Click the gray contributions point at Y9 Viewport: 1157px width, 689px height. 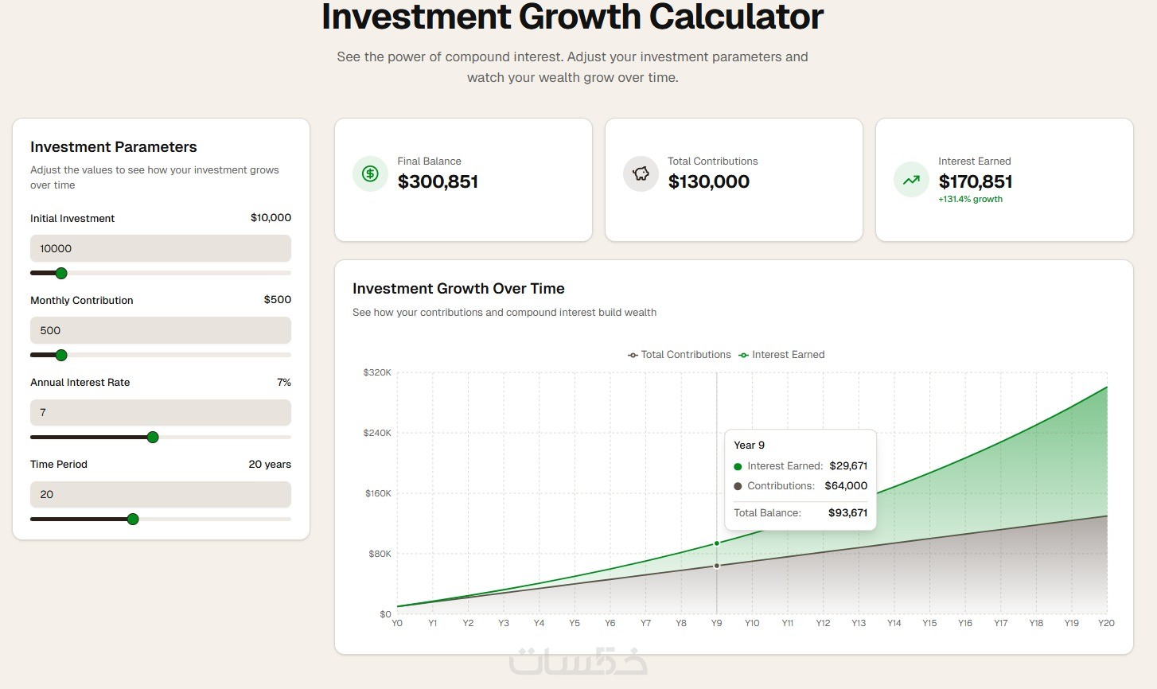click(x=717, y=566)
